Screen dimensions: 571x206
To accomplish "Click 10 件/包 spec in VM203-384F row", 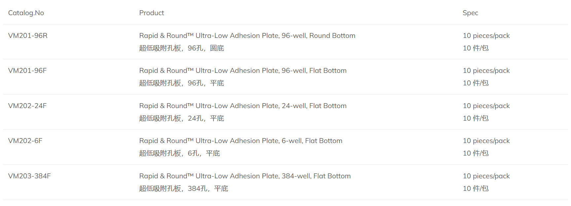I will 476,189.
